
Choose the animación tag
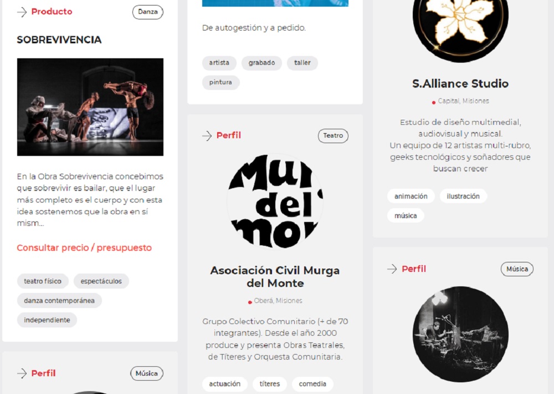click(x=411, y=196)
